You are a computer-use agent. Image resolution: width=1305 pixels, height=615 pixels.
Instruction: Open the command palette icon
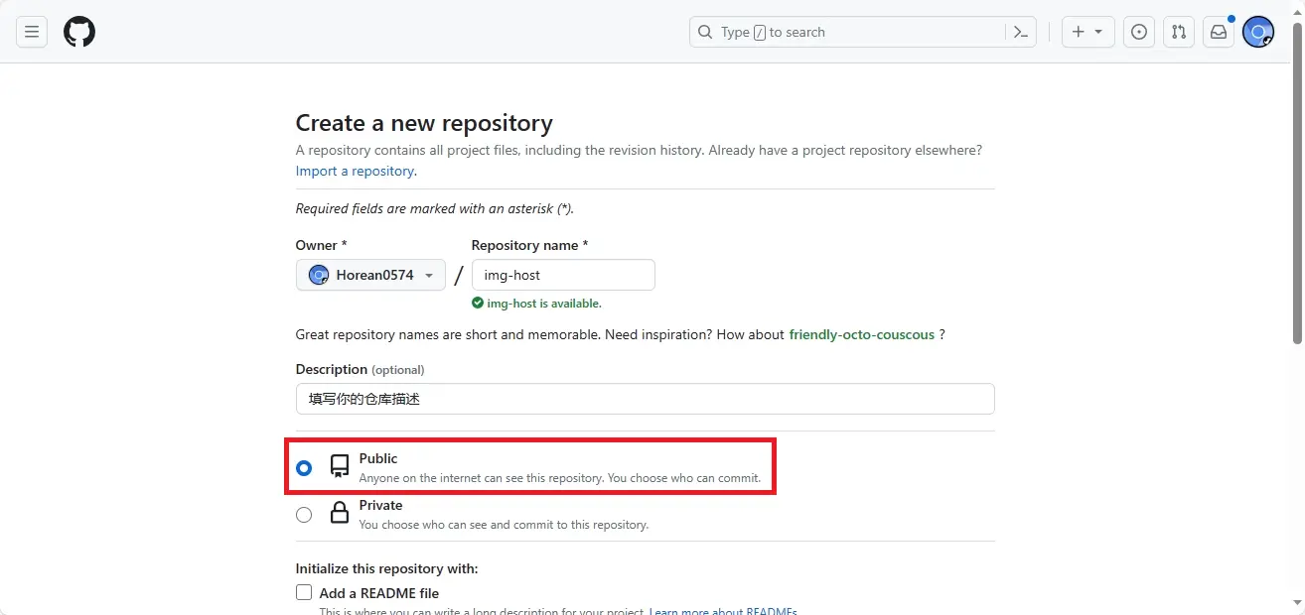pyautogui.click(x=1020, y=32)
